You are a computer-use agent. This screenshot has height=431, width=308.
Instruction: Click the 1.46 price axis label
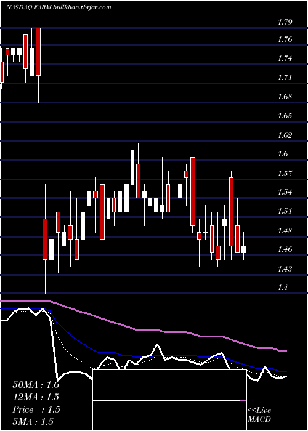pos(286,249)
